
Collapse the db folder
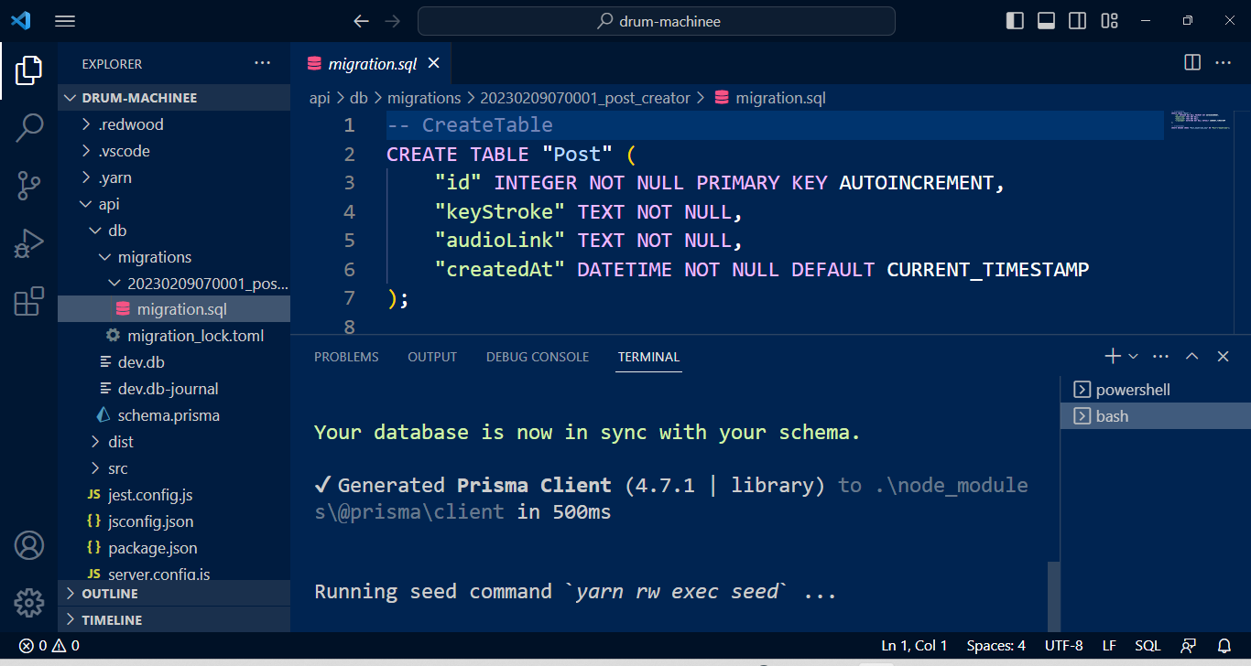click(x=174, y=231)
